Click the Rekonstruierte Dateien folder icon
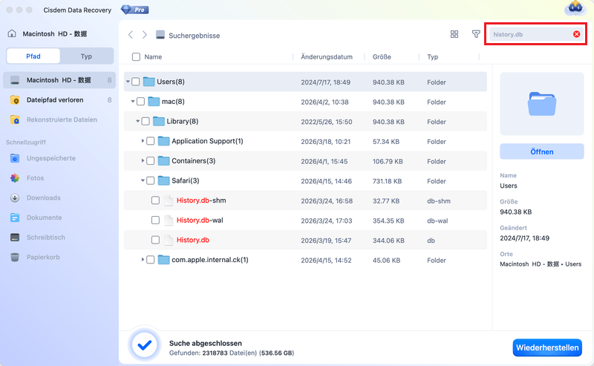 15,120
